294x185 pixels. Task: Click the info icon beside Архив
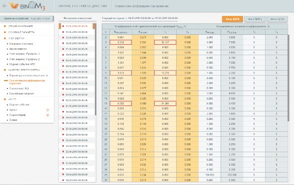[47, 110]
